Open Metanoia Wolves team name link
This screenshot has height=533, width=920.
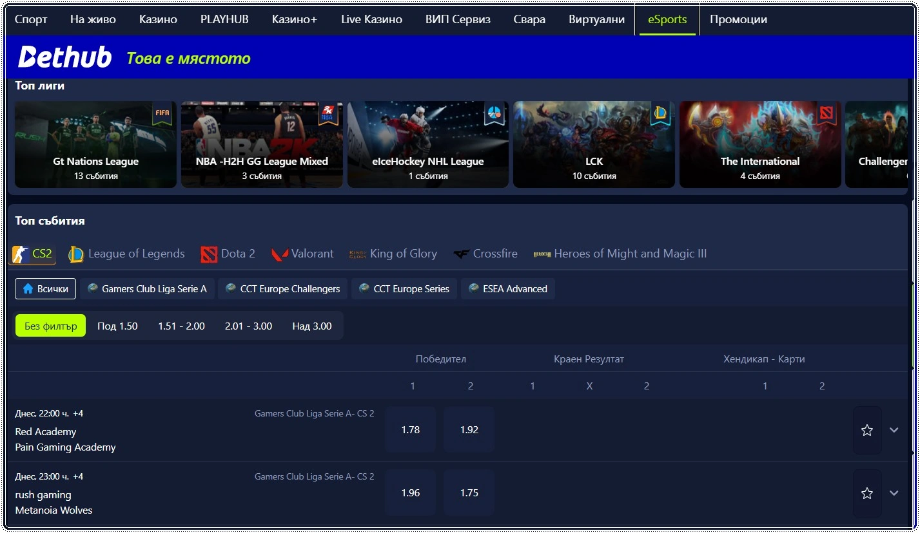click(x=54, y=510)
